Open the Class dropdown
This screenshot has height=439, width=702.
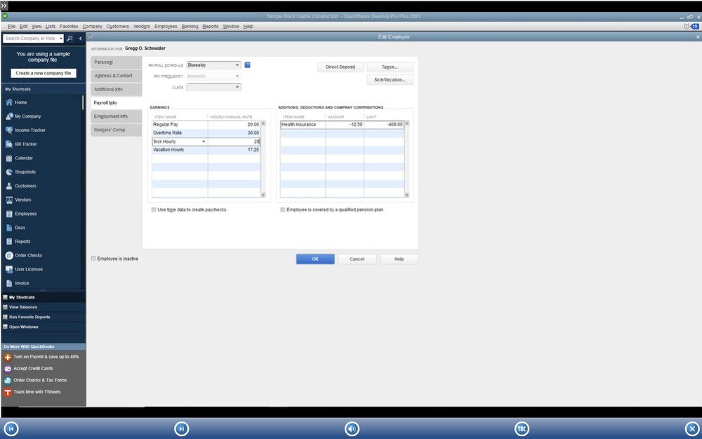pos(237,87)
